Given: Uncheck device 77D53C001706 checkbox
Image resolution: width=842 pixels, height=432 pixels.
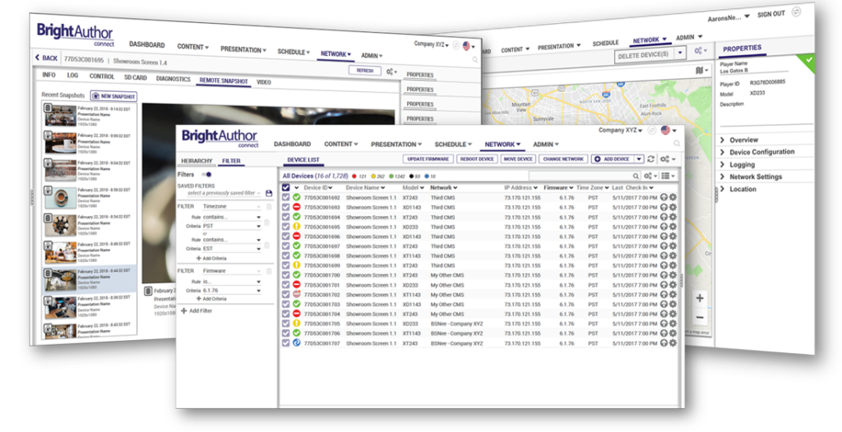Looking at the screenshot, I should 285,333.
